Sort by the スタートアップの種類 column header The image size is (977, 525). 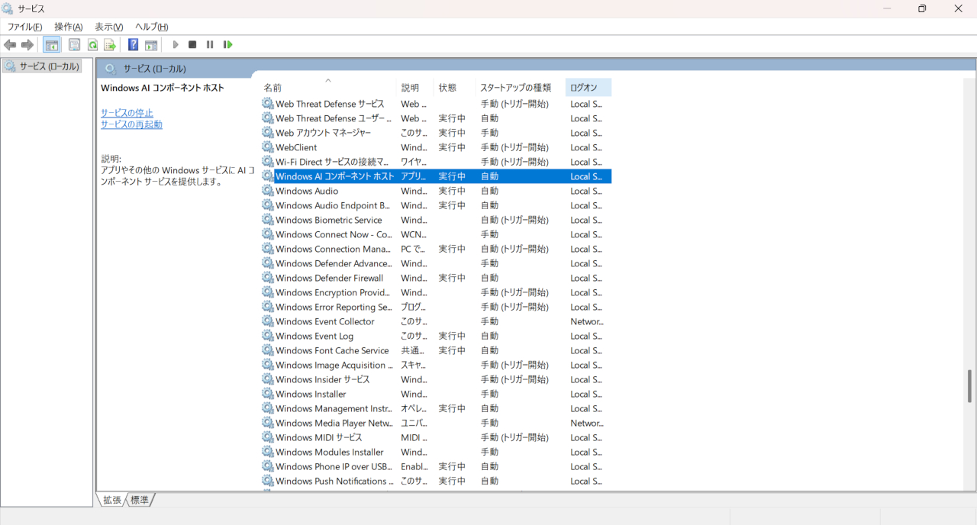tap(521, 88)
